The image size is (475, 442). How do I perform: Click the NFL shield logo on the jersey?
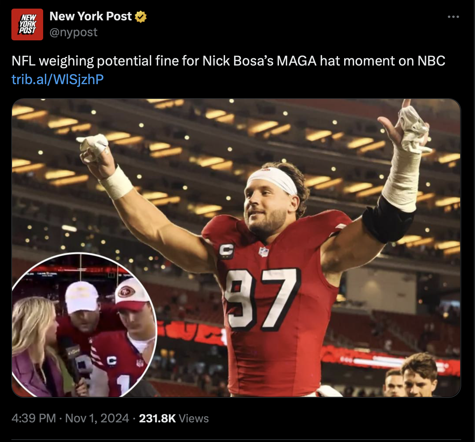pos(264,252)
